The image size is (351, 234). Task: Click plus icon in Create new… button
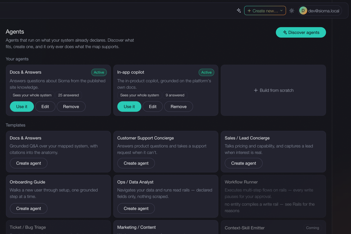249,11
